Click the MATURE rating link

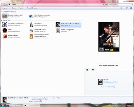(x=106, y=80)
